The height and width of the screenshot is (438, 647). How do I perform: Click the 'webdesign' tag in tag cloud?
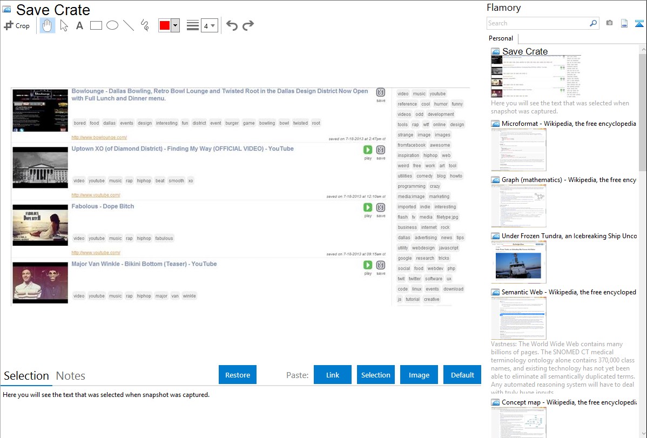(x=423, y=248)
